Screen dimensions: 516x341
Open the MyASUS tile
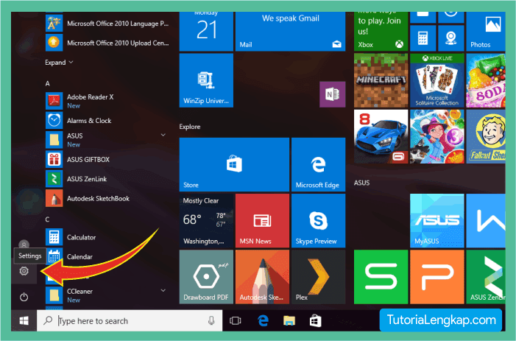click(x=437, y=220)
